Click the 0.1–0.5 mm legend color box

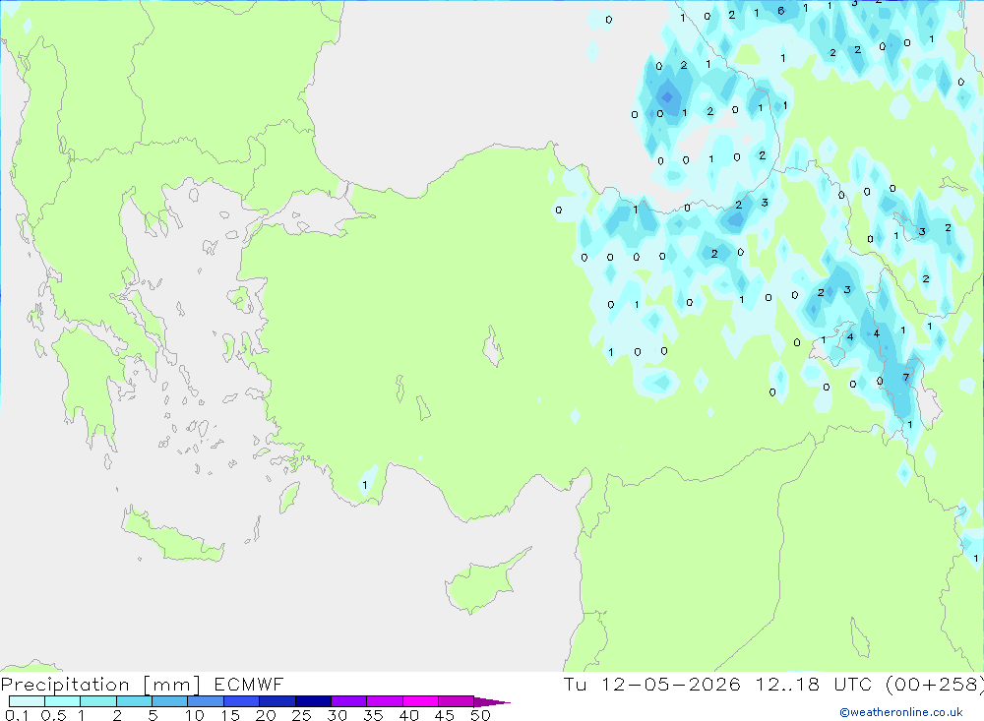tap(27, 701)
